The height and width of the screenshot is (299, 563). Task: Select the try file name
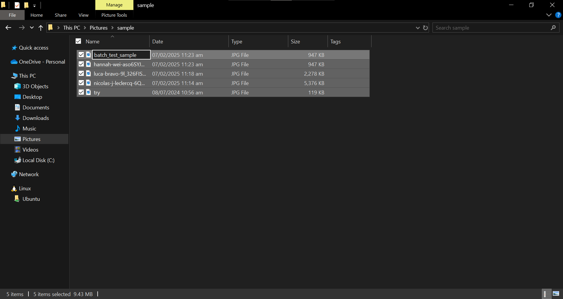coord(97,93)
